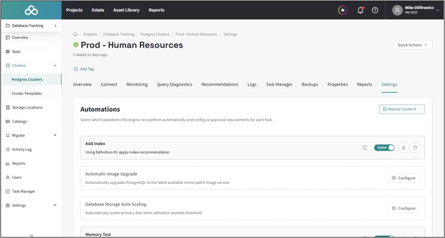This screenshot has width=445, height=238.
Task: Open the cluster Reports tab
Action: (x=364, y=85)
